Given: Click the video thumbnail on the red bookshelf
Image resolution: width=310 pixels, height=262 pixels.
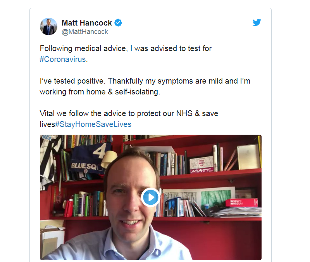Looking at the screenshot, I should [x=151, y=197].
